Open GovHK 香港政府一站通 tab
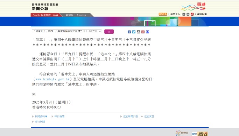This screenshot has height=136, width=239. 45,15
